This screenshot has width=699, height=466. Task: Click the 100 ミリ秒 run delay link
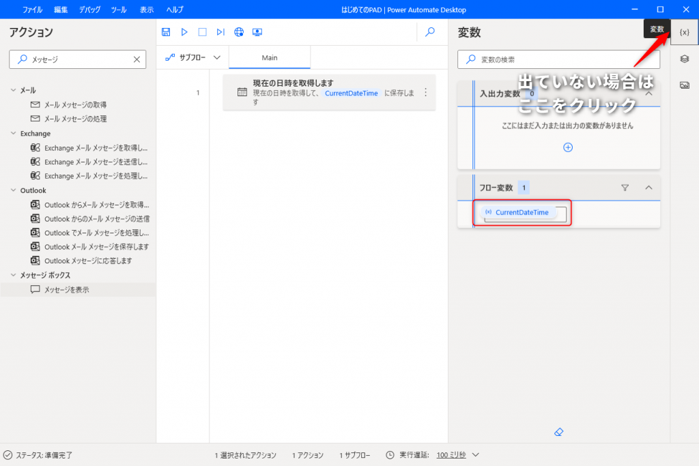pos(451,455)
